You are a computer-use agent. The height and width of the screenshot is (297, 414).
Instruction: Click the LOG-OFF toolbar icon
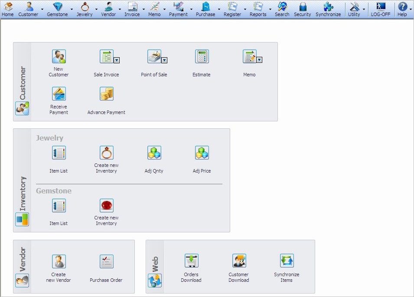click(x=381, y=9)
